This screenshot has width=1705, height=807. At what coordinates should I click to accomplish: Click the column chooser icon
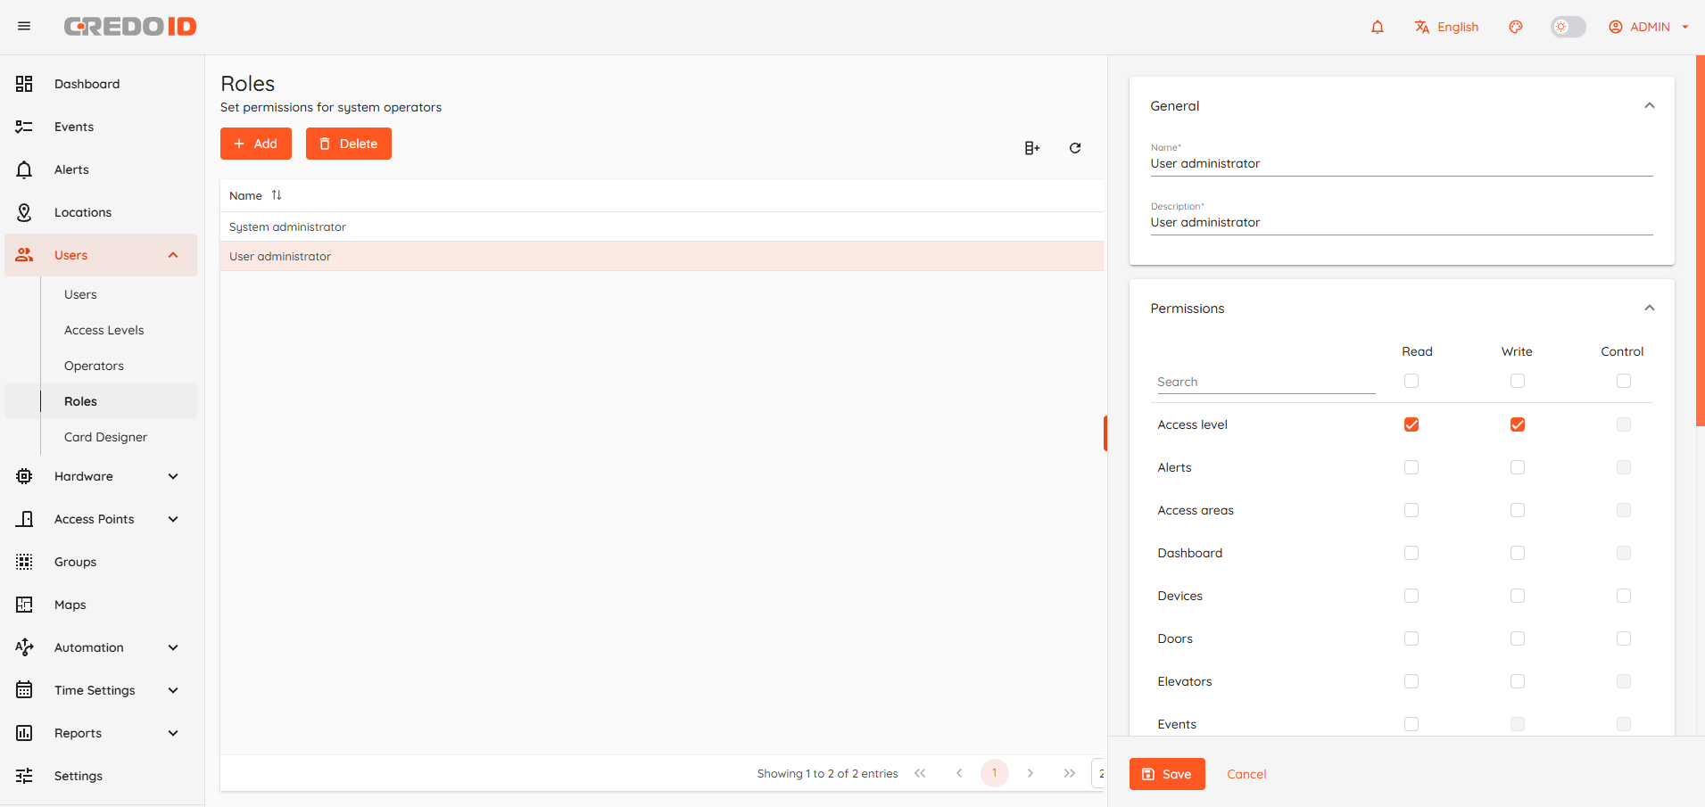pos(1032,148)
